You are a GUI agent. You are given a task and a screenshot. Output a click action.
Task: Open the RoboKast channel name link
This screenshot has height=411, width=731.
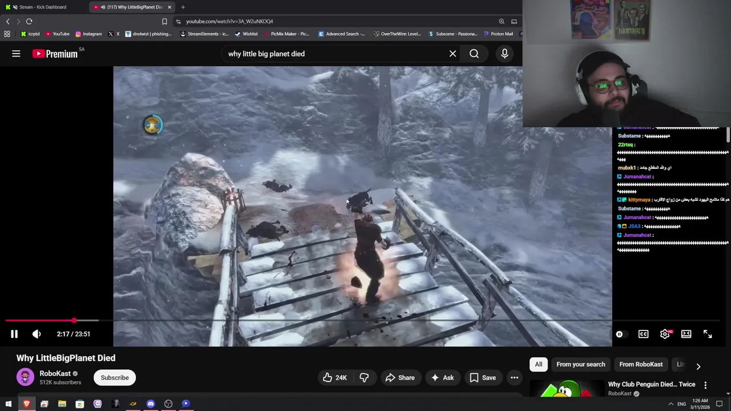[x=55, y=373]
